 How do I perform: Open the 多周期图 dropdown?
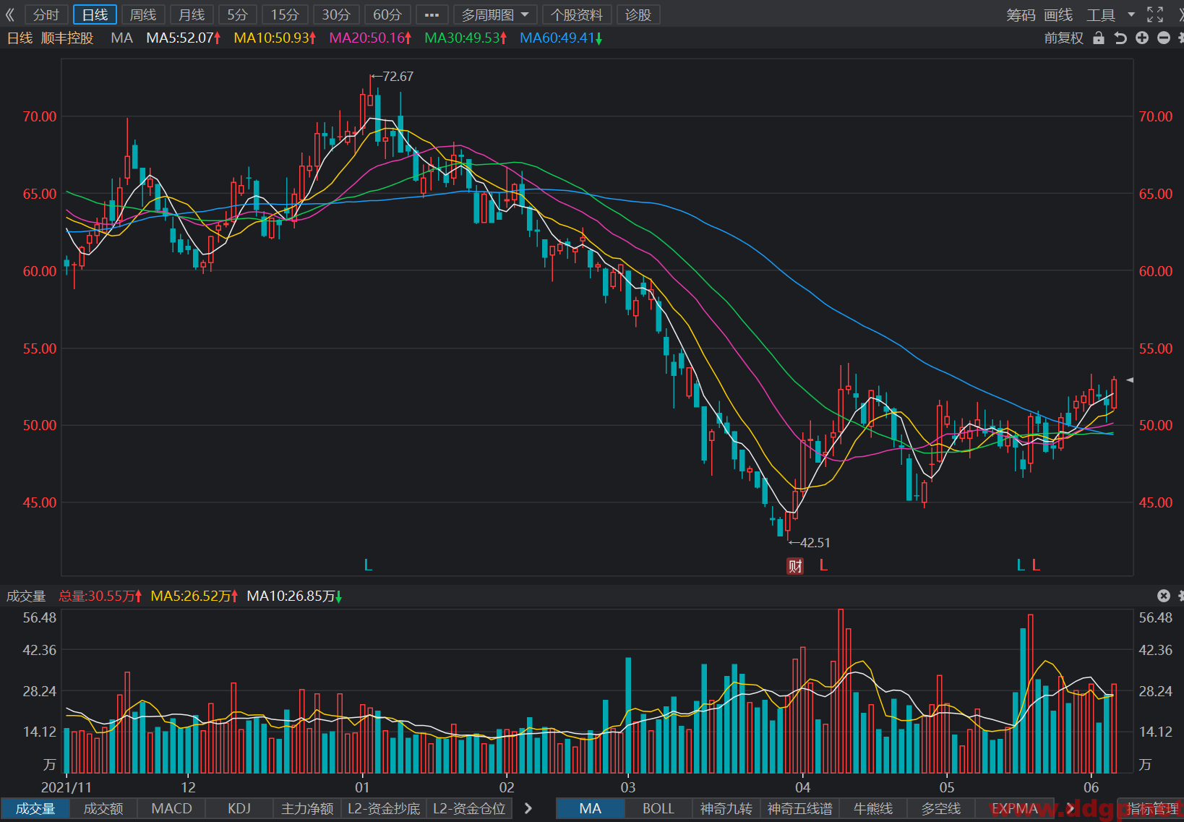tap(496, 14)
